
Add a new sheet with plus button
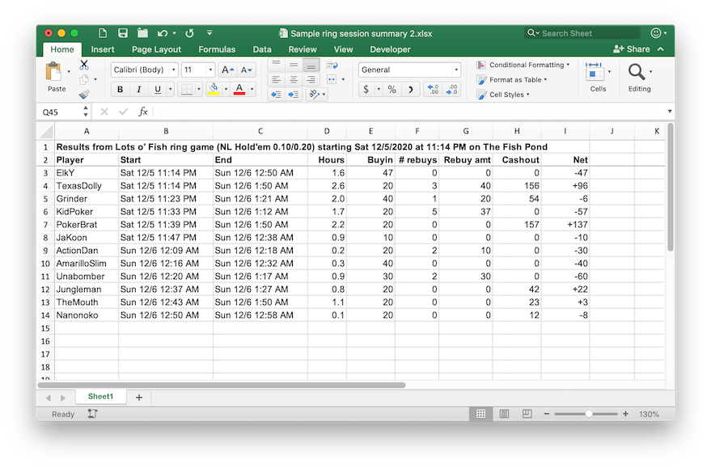click(x=139, y=397)
